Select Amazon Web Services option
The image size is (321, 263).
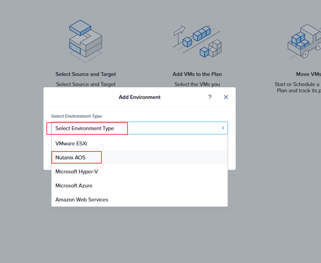[x=139, y=200]
